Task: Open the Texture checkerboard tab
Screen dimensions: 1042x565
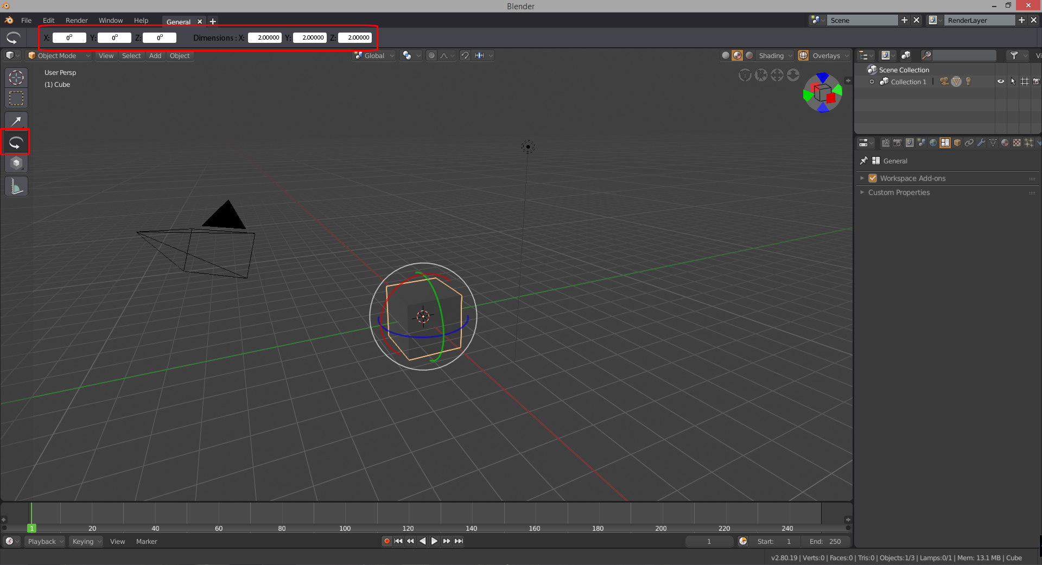Action: point(1016,143)
